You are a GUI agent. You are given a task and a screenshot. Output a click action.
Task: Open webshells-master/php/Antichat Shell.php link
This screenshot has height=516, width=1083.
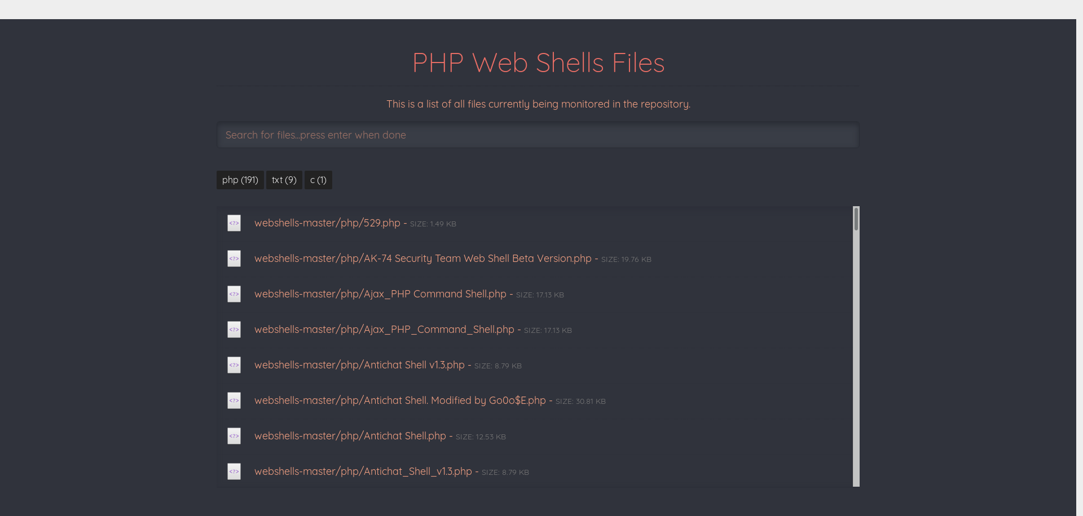(350, 436)
